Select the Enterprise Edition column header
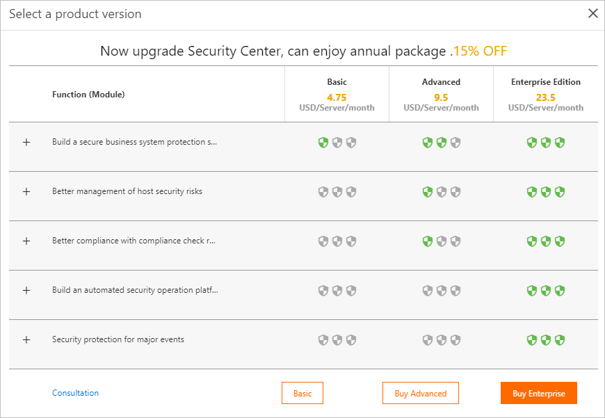Image resolution: width=605 pixels, height=418 pixels. coord(546,95)
